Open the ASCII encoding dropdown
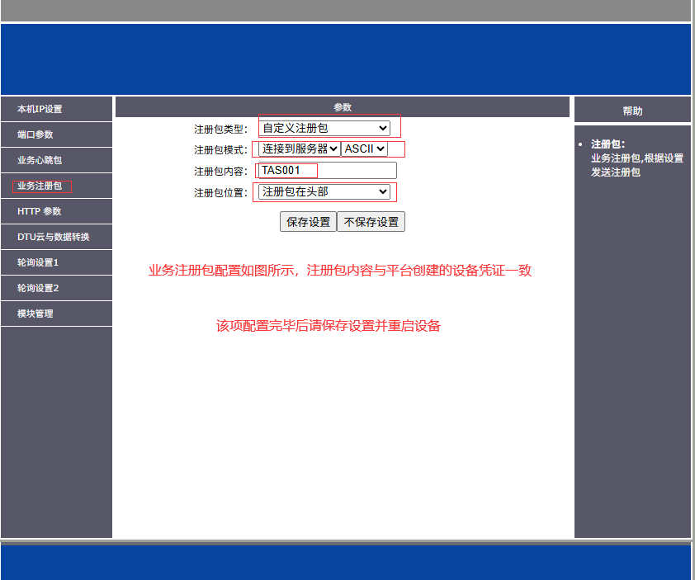 [x=364, y=149]
